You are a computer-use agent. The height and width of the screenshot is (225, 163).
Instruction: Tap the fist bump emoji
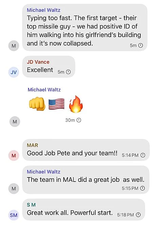(37, 104)
